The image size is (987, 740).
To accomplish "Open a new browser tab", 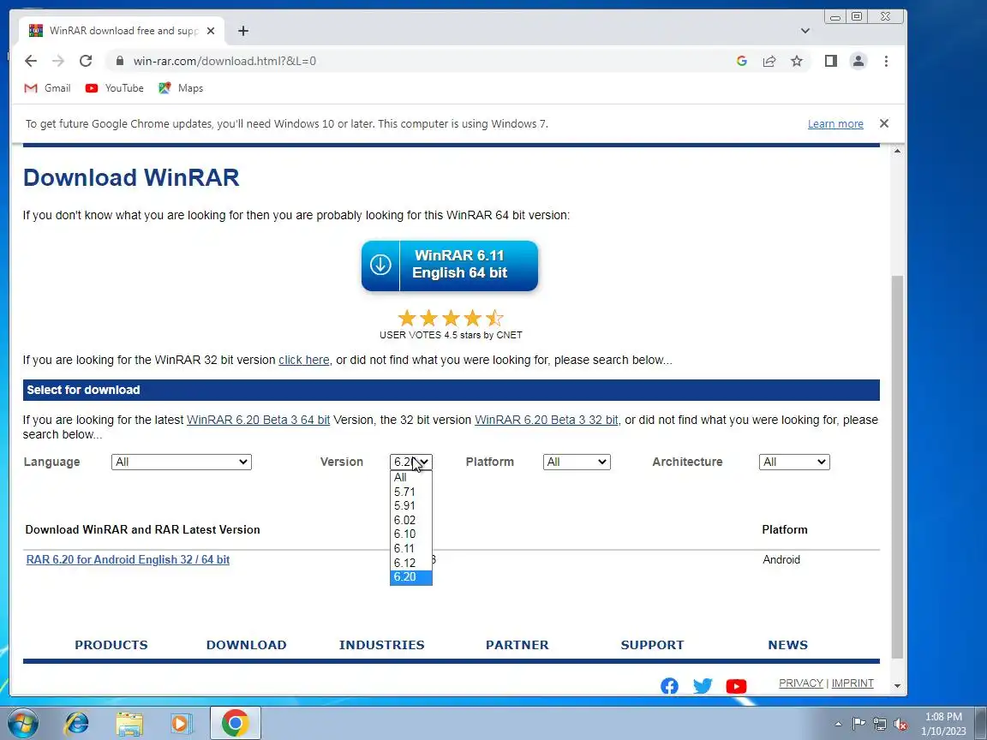I will click(x=243, y=31).
